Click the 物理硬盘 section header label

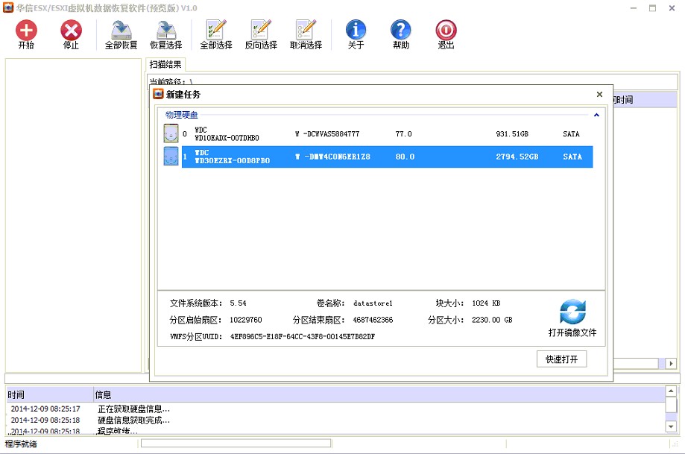[x=181, y=115]
